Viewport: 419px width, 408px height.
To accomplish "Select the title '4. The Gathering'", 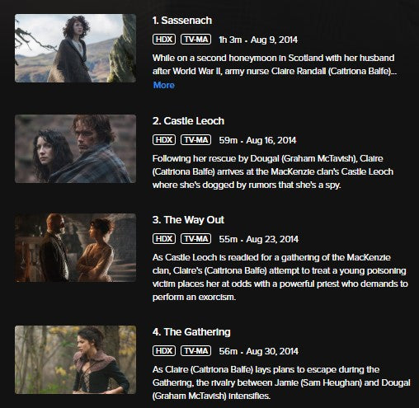I will 191,332.
